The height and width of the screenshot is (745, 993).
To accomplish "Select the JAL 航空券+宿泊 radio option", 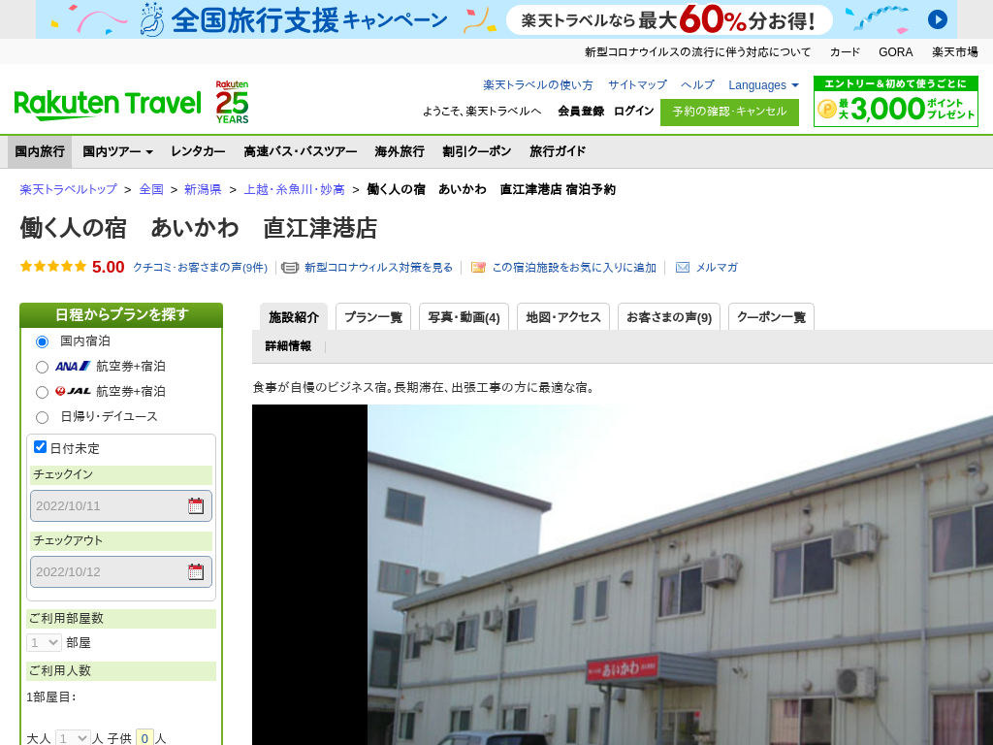I will click(x=42, y=392).
